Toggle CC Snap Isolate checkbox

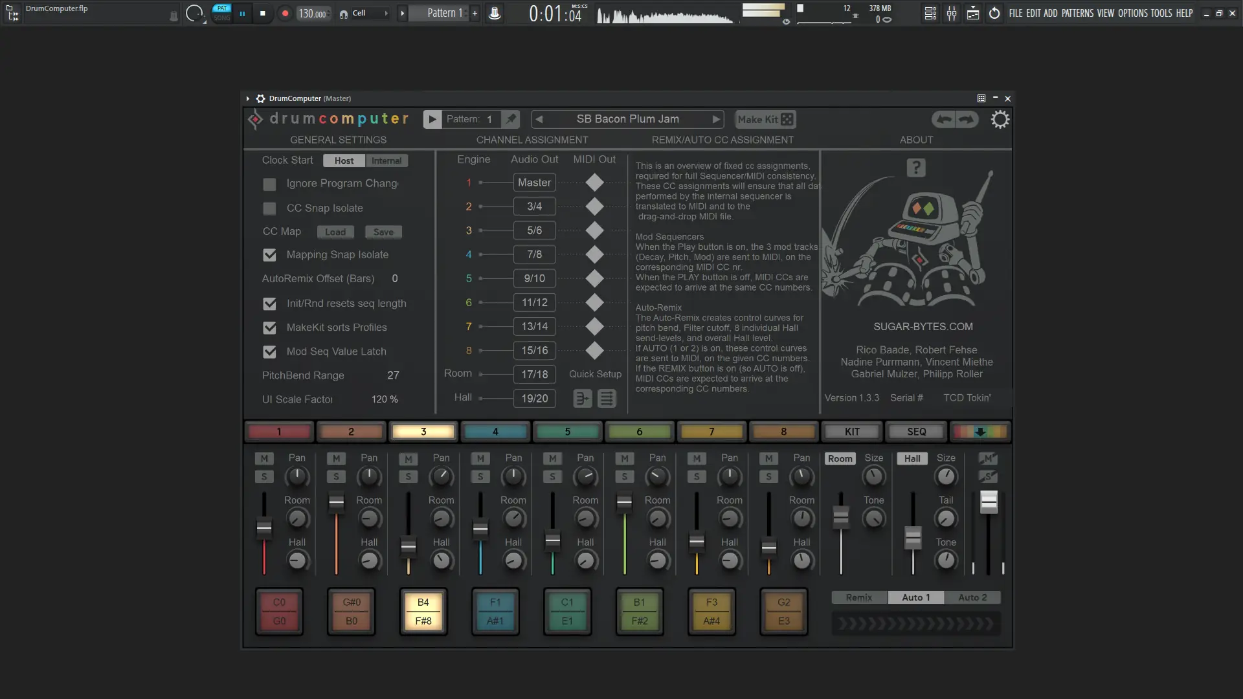pos(269,208)
